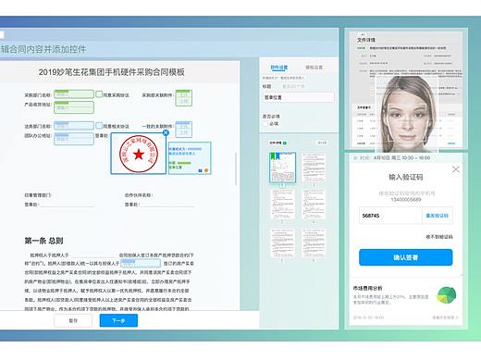The image size is (481, 361).
Task: Click the green 采购部关联附件 upload control
Action: pyautogui.click(x=184, y=98)
